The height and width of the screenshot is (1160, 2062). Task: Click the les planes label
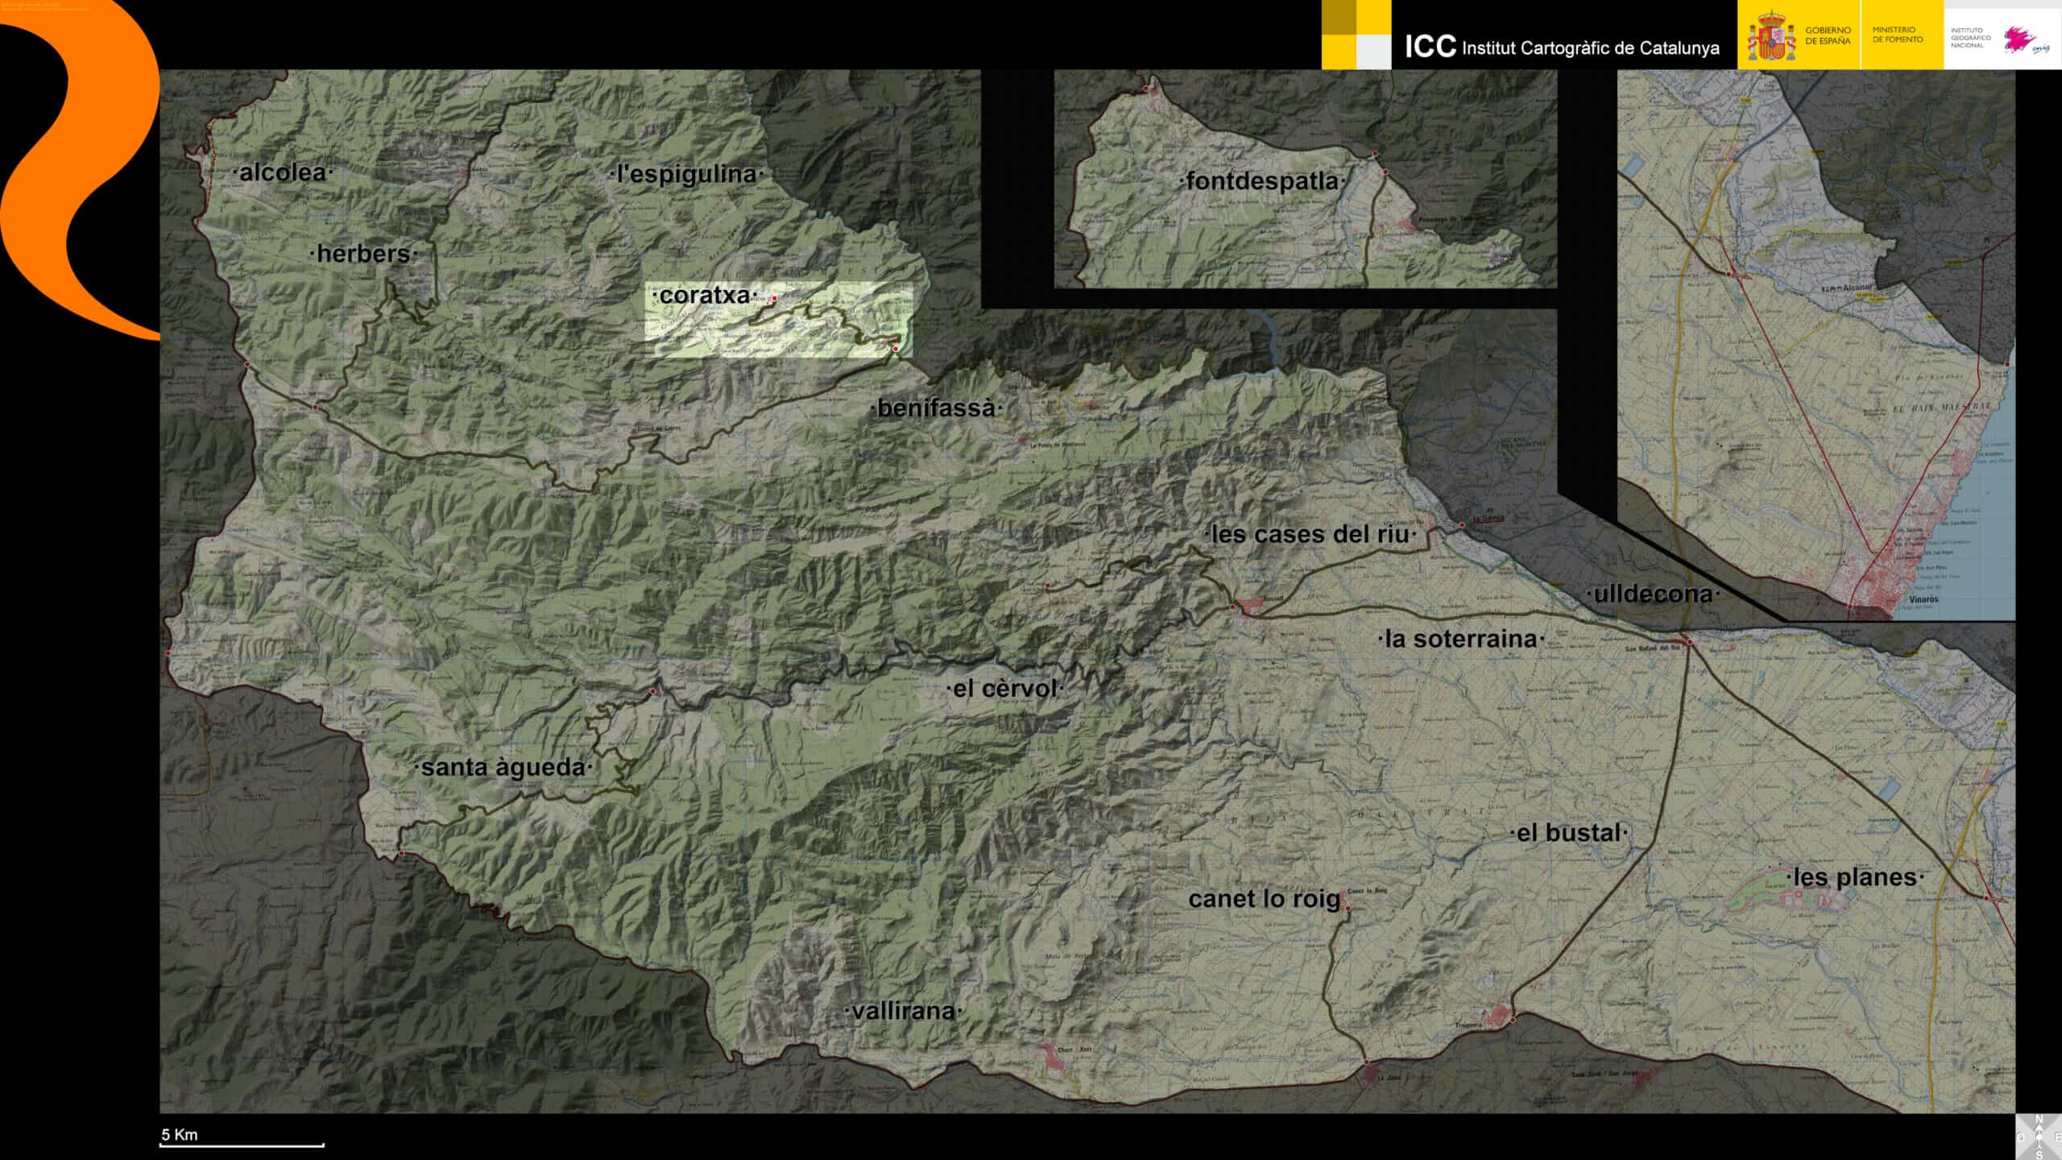[x=1855, y=877]
